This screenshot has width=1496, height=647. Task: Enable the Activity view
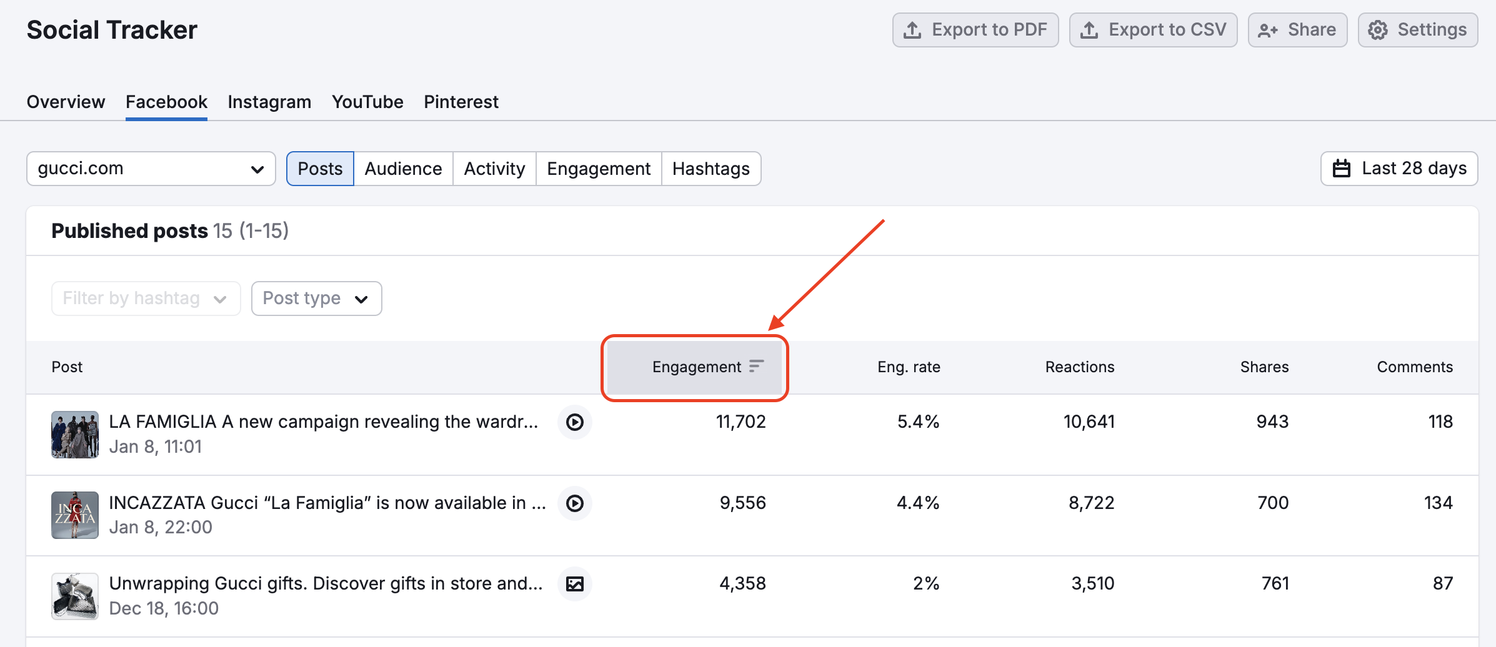(494, 168)
